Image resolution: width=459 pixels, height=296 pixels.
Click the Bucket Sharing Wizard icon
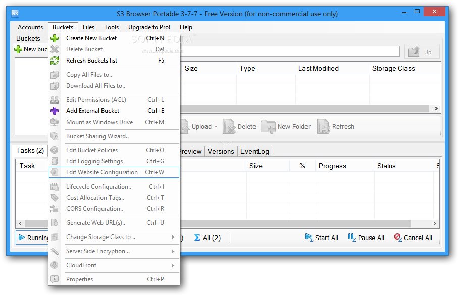(55, 136)
